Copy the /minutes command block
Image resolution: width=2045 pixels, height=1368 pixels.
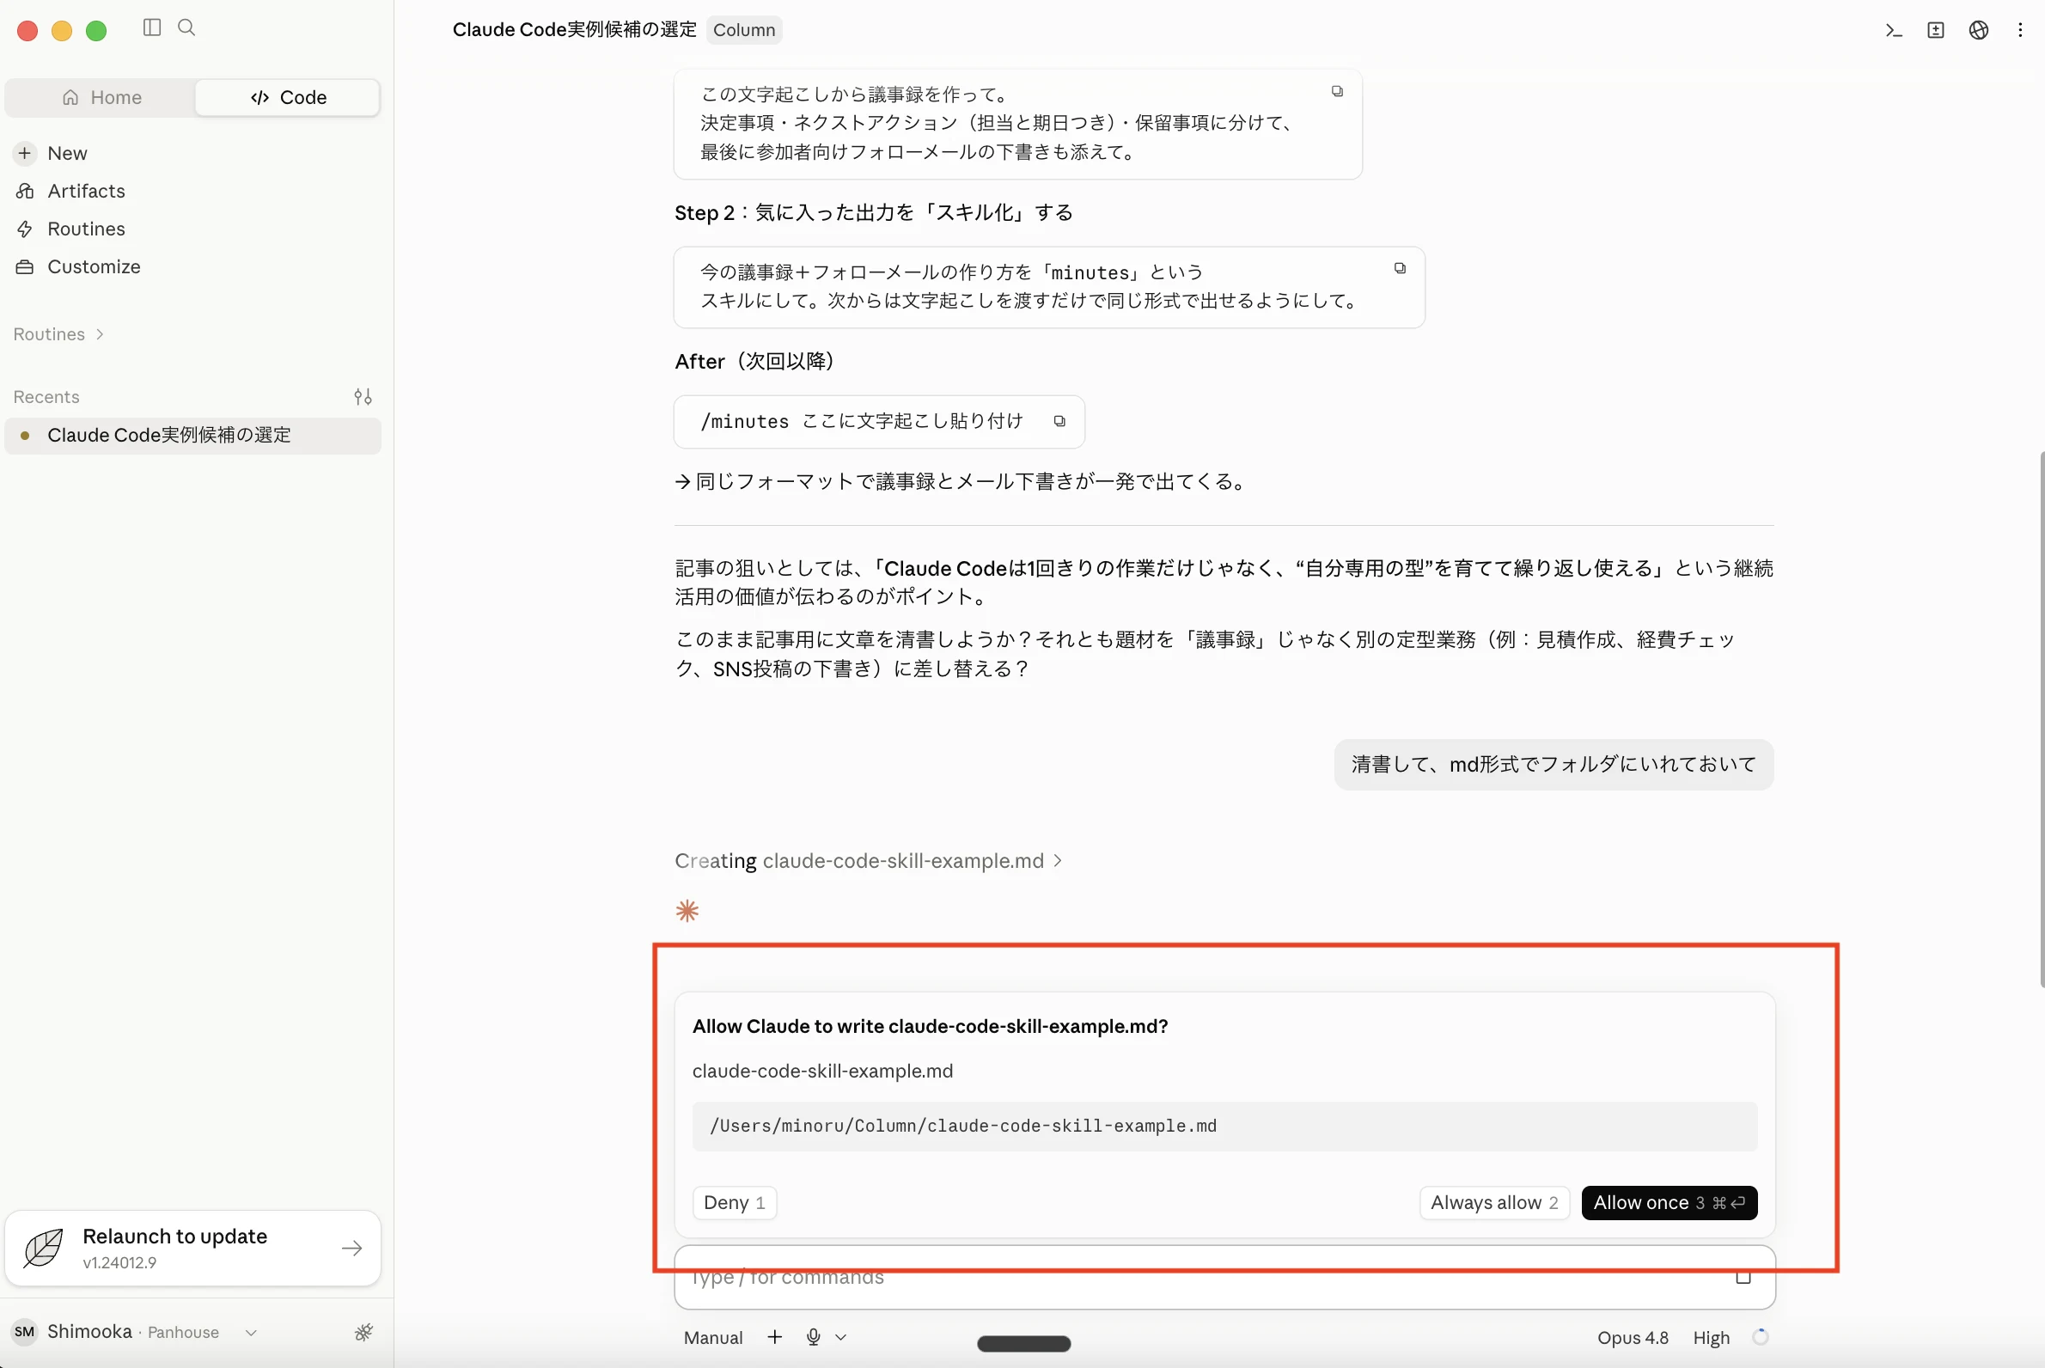coord(1059,421)
